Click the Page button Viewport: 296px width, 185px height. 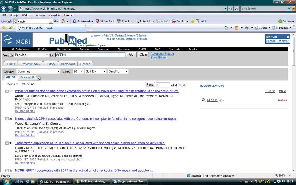click(x=150, y=85)
